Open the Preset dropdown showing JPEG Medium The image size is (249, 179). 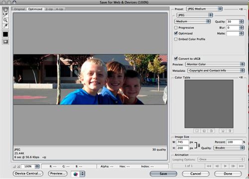[204, 9]
